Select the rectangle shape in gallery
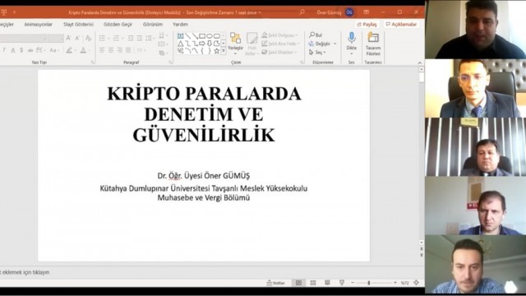Viewport: 526px width, 296px height. tap(202, 36)
